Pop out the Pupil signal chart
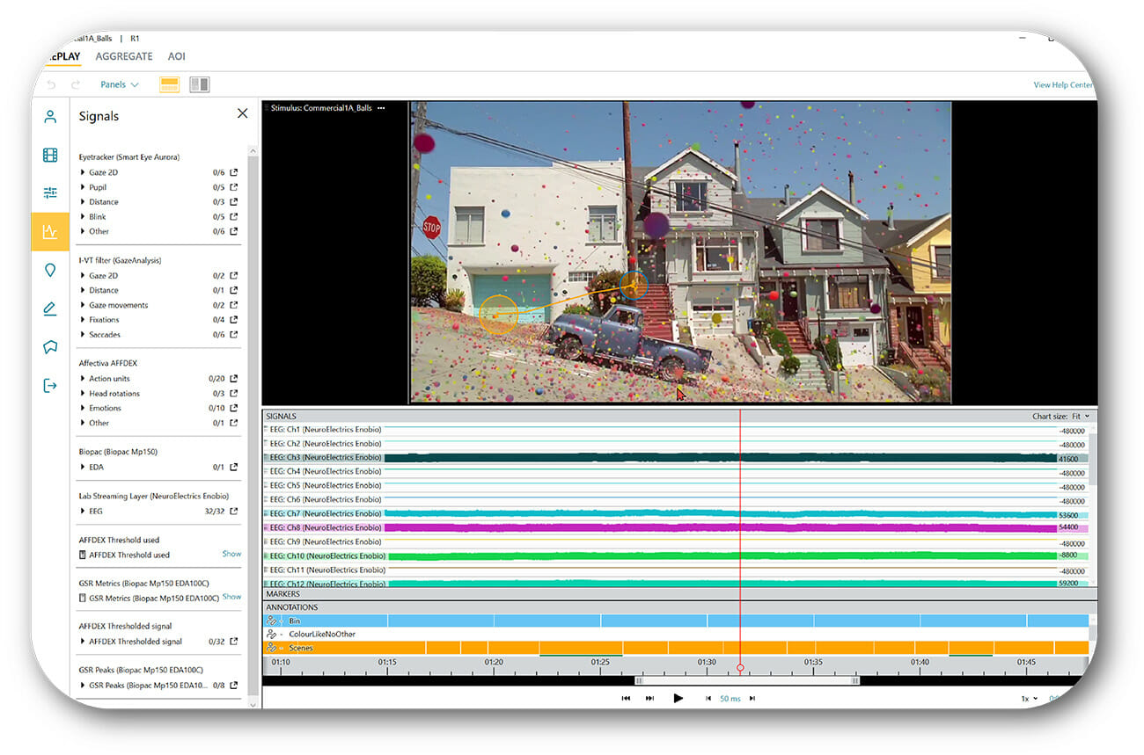 click(x=234, y=187)
